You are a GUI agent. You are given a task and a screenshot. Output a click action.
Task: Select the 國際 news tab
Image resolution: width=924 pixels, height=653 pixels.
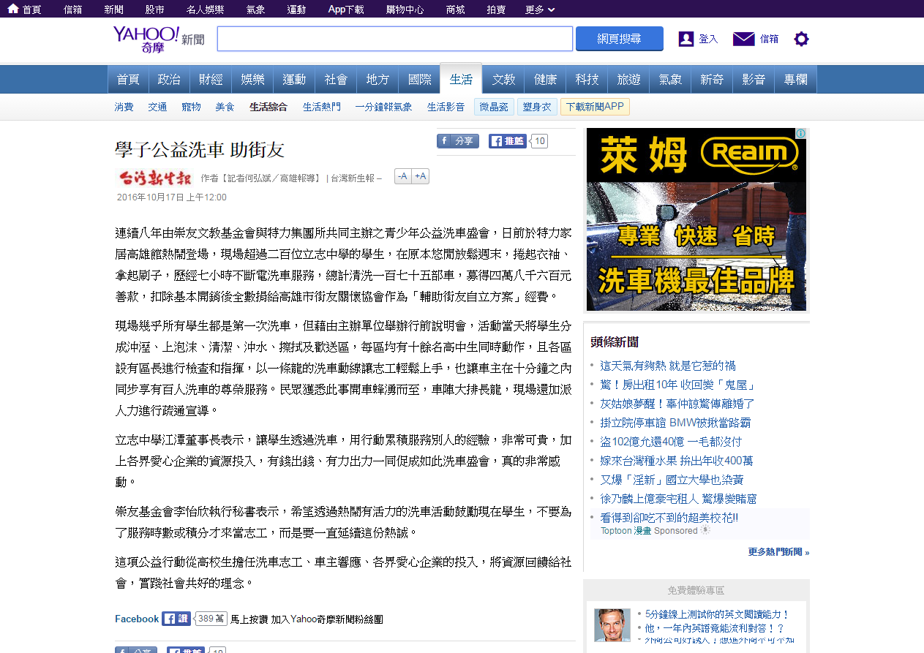click(419, 80)
